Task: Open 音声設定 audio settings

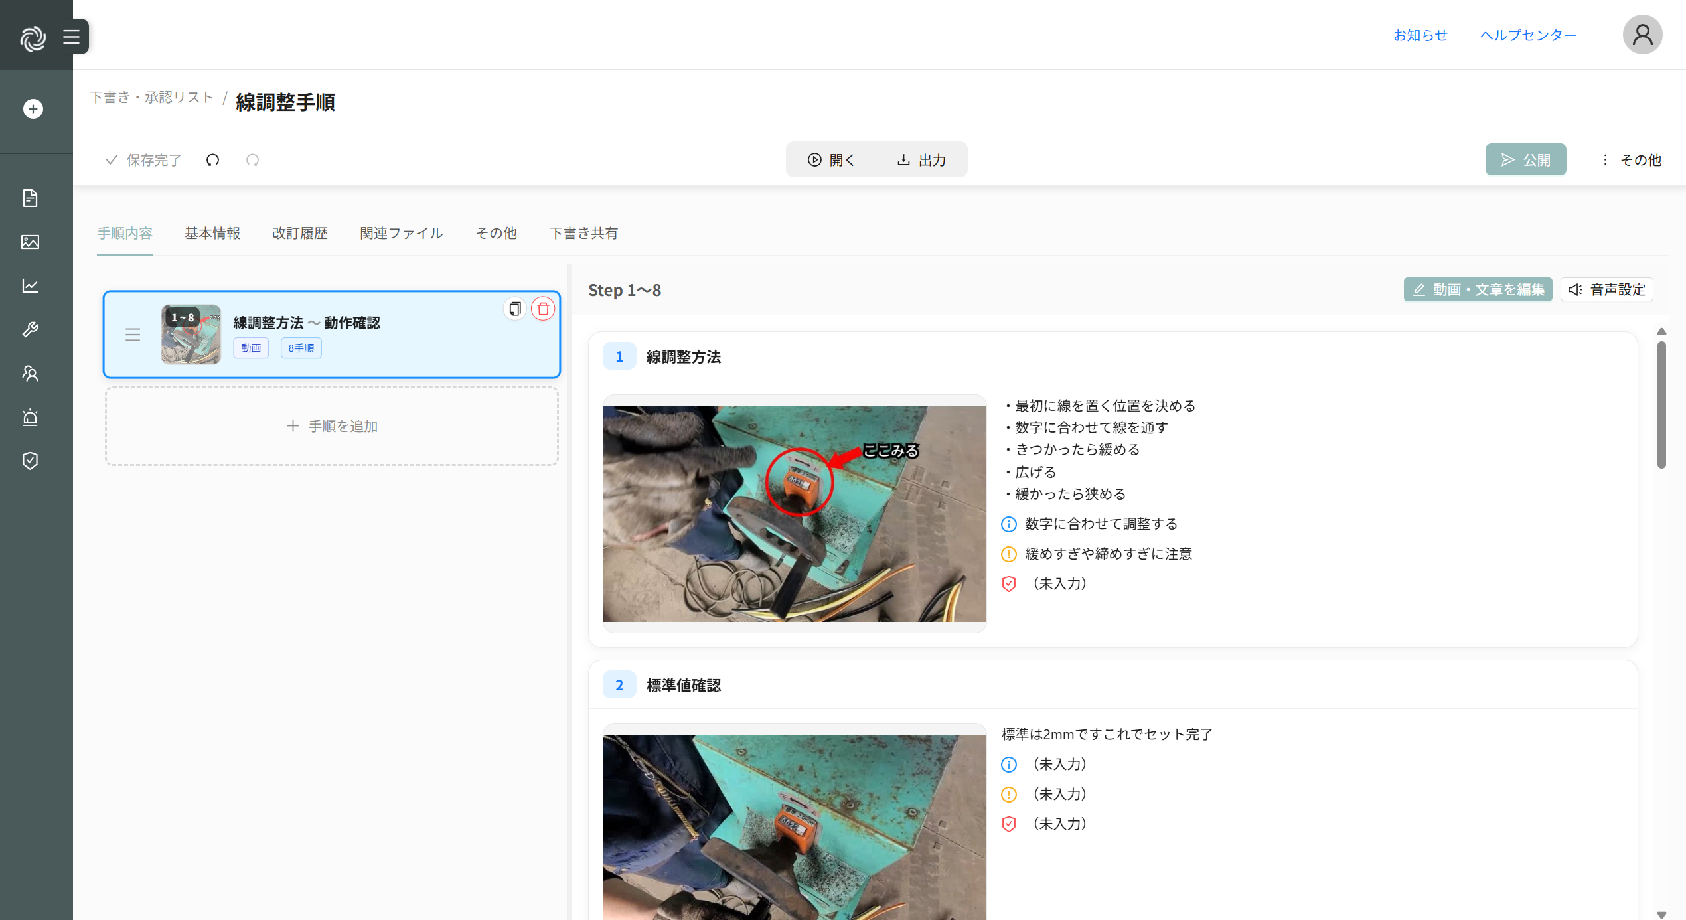Action: tap(1606, 290)
